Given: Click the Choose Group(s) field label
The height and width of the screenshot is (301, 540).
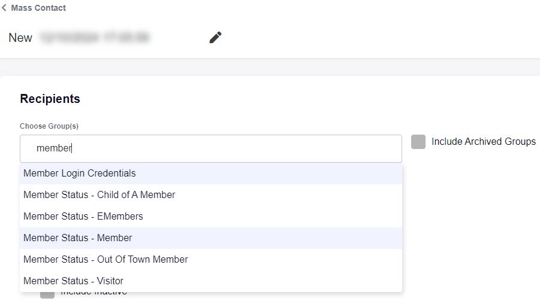Looking at the screenshot, I should click(x=49, y=126).
